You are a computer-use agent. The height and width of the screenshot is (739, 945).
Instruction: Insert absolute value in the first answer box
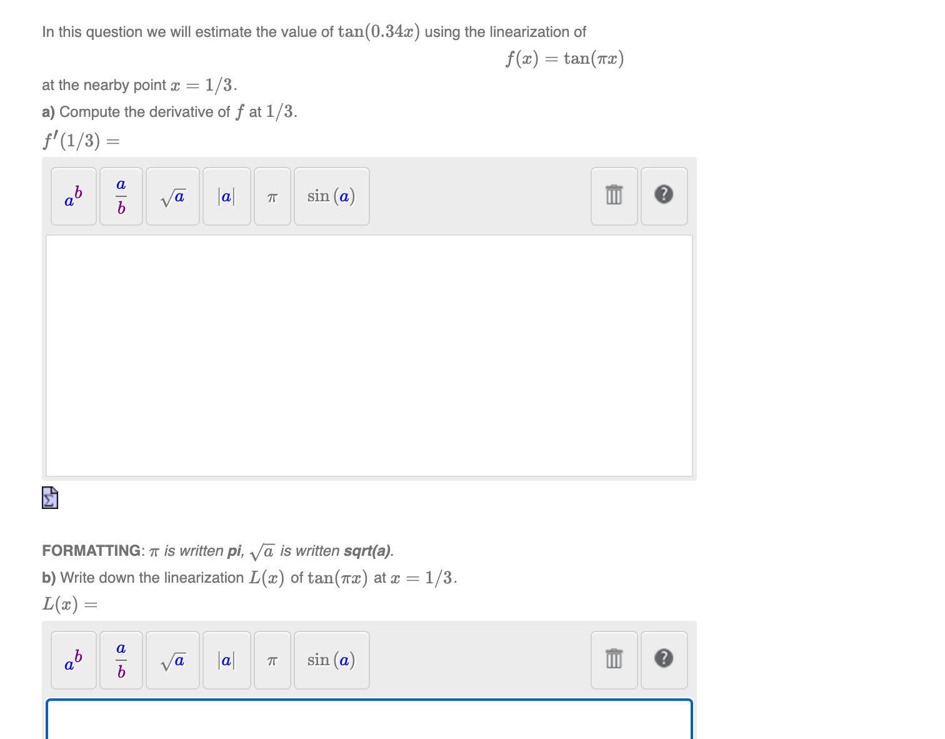click(226, 197)
